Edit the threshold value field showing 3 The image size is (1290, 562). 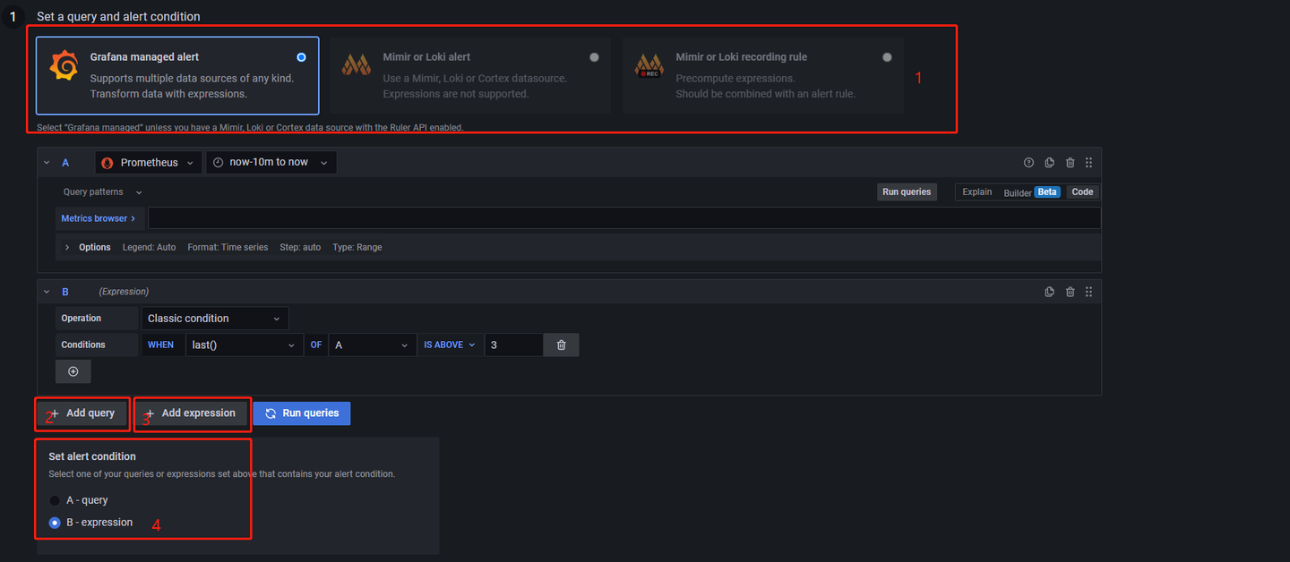pos(513,345)
